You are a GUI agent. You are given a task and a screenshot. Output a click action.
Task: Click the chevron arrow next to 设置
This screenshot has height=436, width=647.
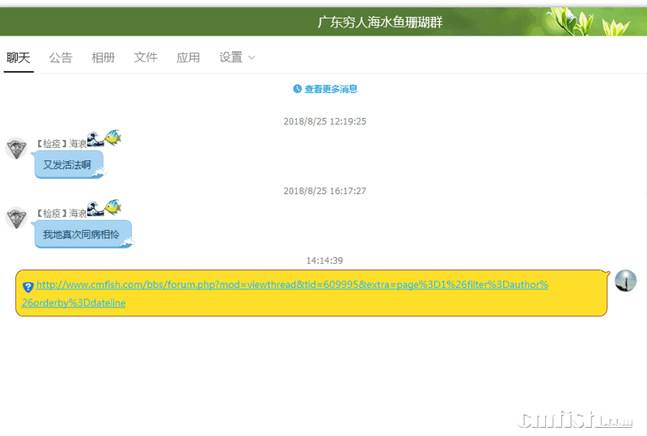click(252, 57)
